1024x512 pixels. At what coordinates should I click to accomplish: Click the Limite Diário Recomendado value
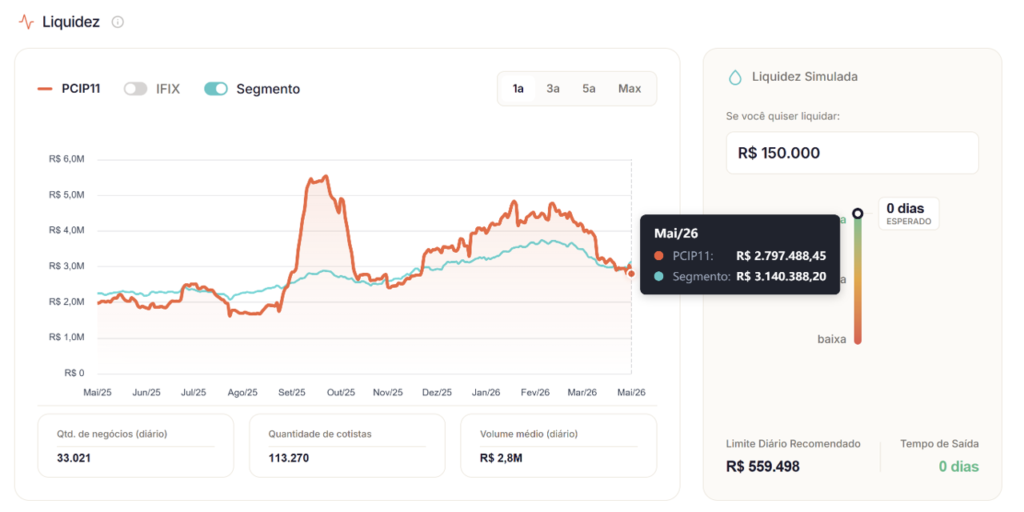pyautogui.click(x=762, y=466)
